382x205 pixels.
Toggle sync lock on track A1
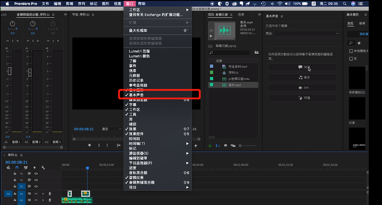29,194
